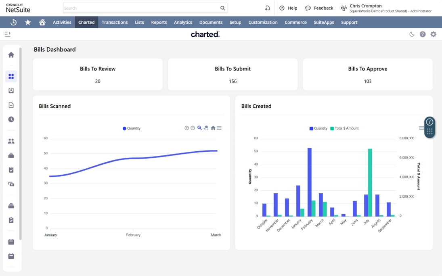Open the Transactions menu
The width and height of the screenshot is (442, 276).
[115, 22]
